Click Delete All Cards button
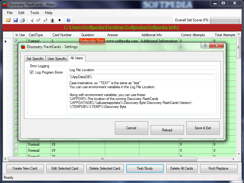244x183 pixels. 182,168
